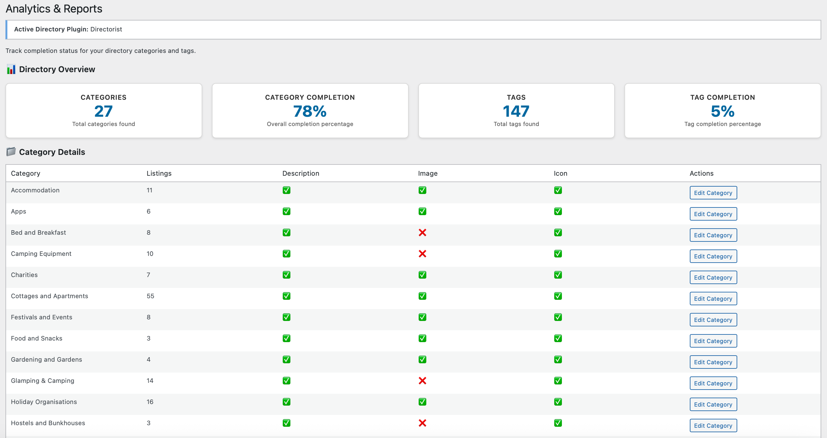
Task: Click the Category Completion 78% stat card
Action: 310,111
